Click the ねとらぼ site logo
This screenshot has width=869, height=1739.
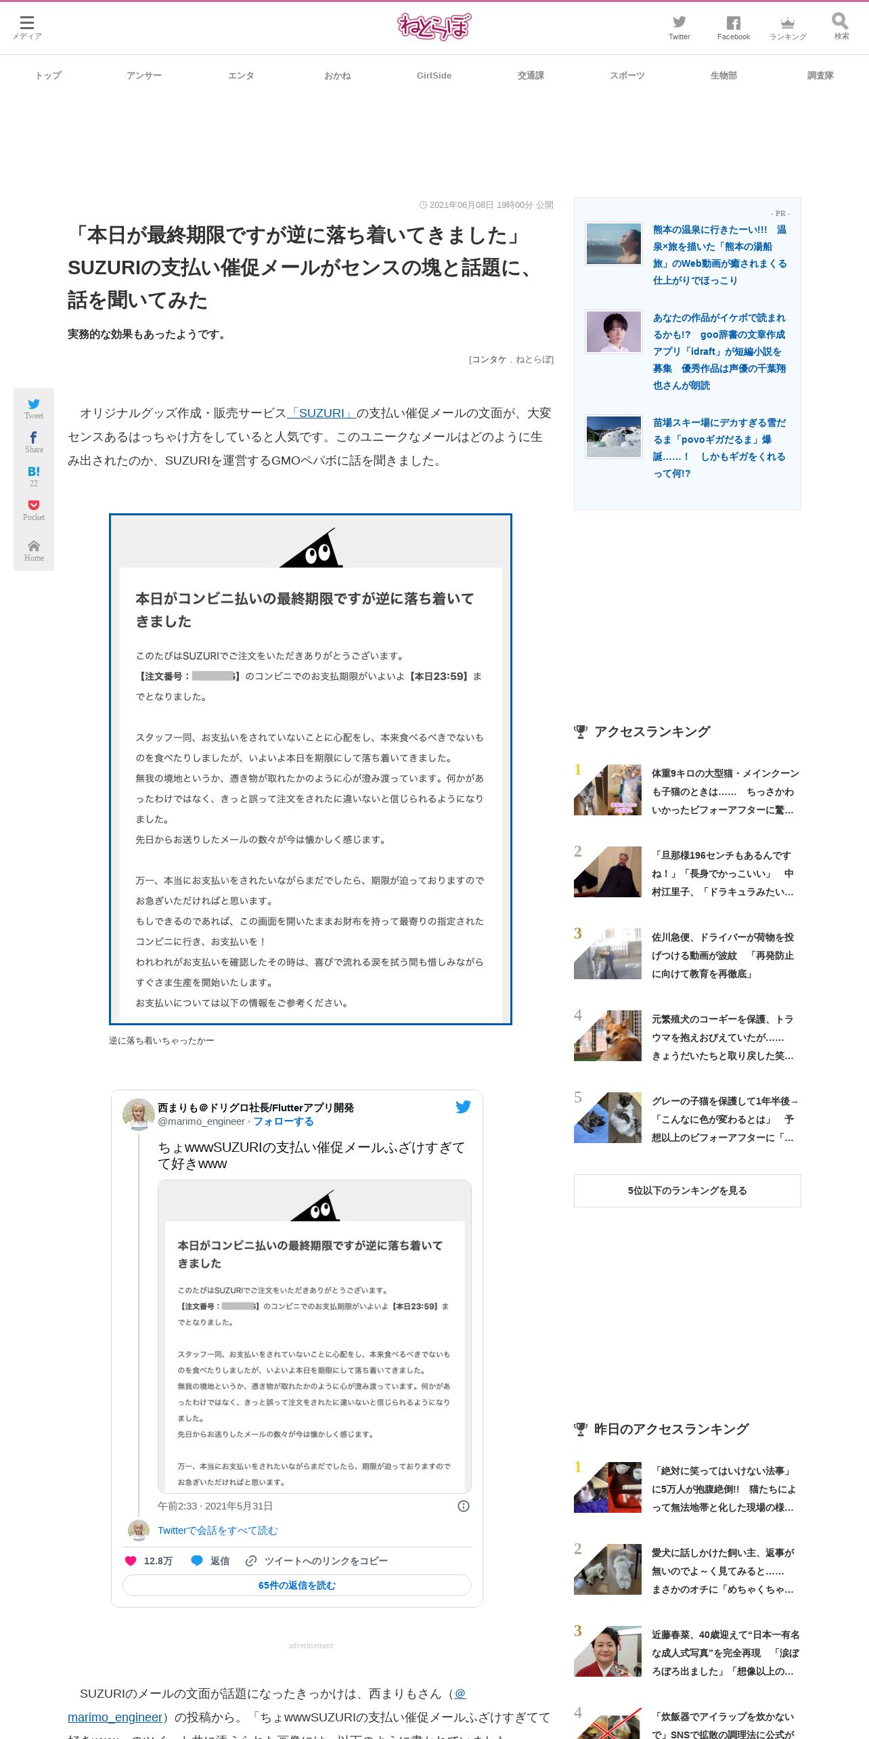click(434, 27)
